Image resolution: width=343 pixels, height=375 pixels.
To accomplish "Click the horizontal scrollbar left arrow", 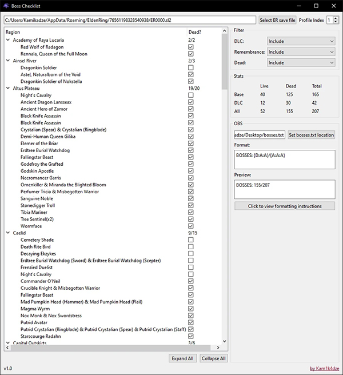I will click(7, 348).
